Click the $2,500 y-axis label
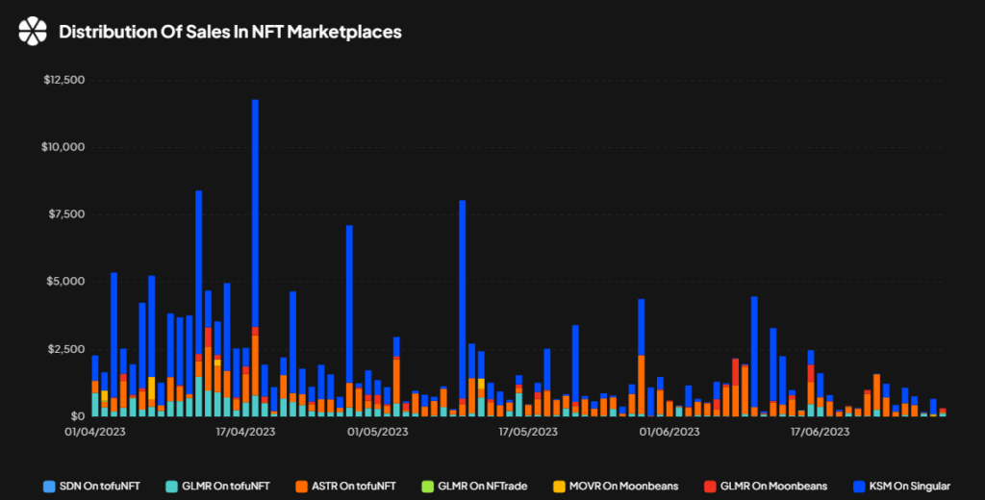Viewport: 985px width, 500px height. click(66, 349)
